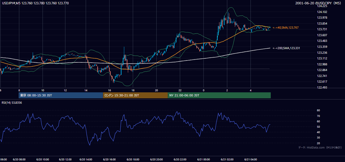Click price axis value 123.731
The width and height of the screenshot is (345, 162).
click(322, 29)
